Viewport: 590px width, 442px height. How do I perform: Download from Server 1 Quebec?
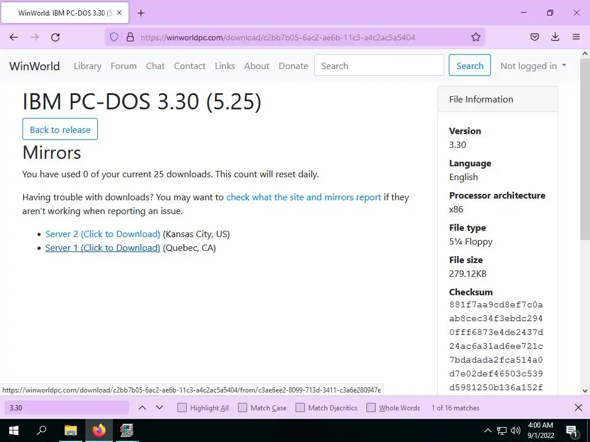(103, 247)
